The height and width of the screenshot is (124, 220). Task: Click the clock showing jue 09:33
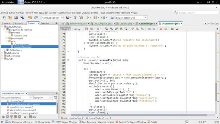[x=110, y=2]
